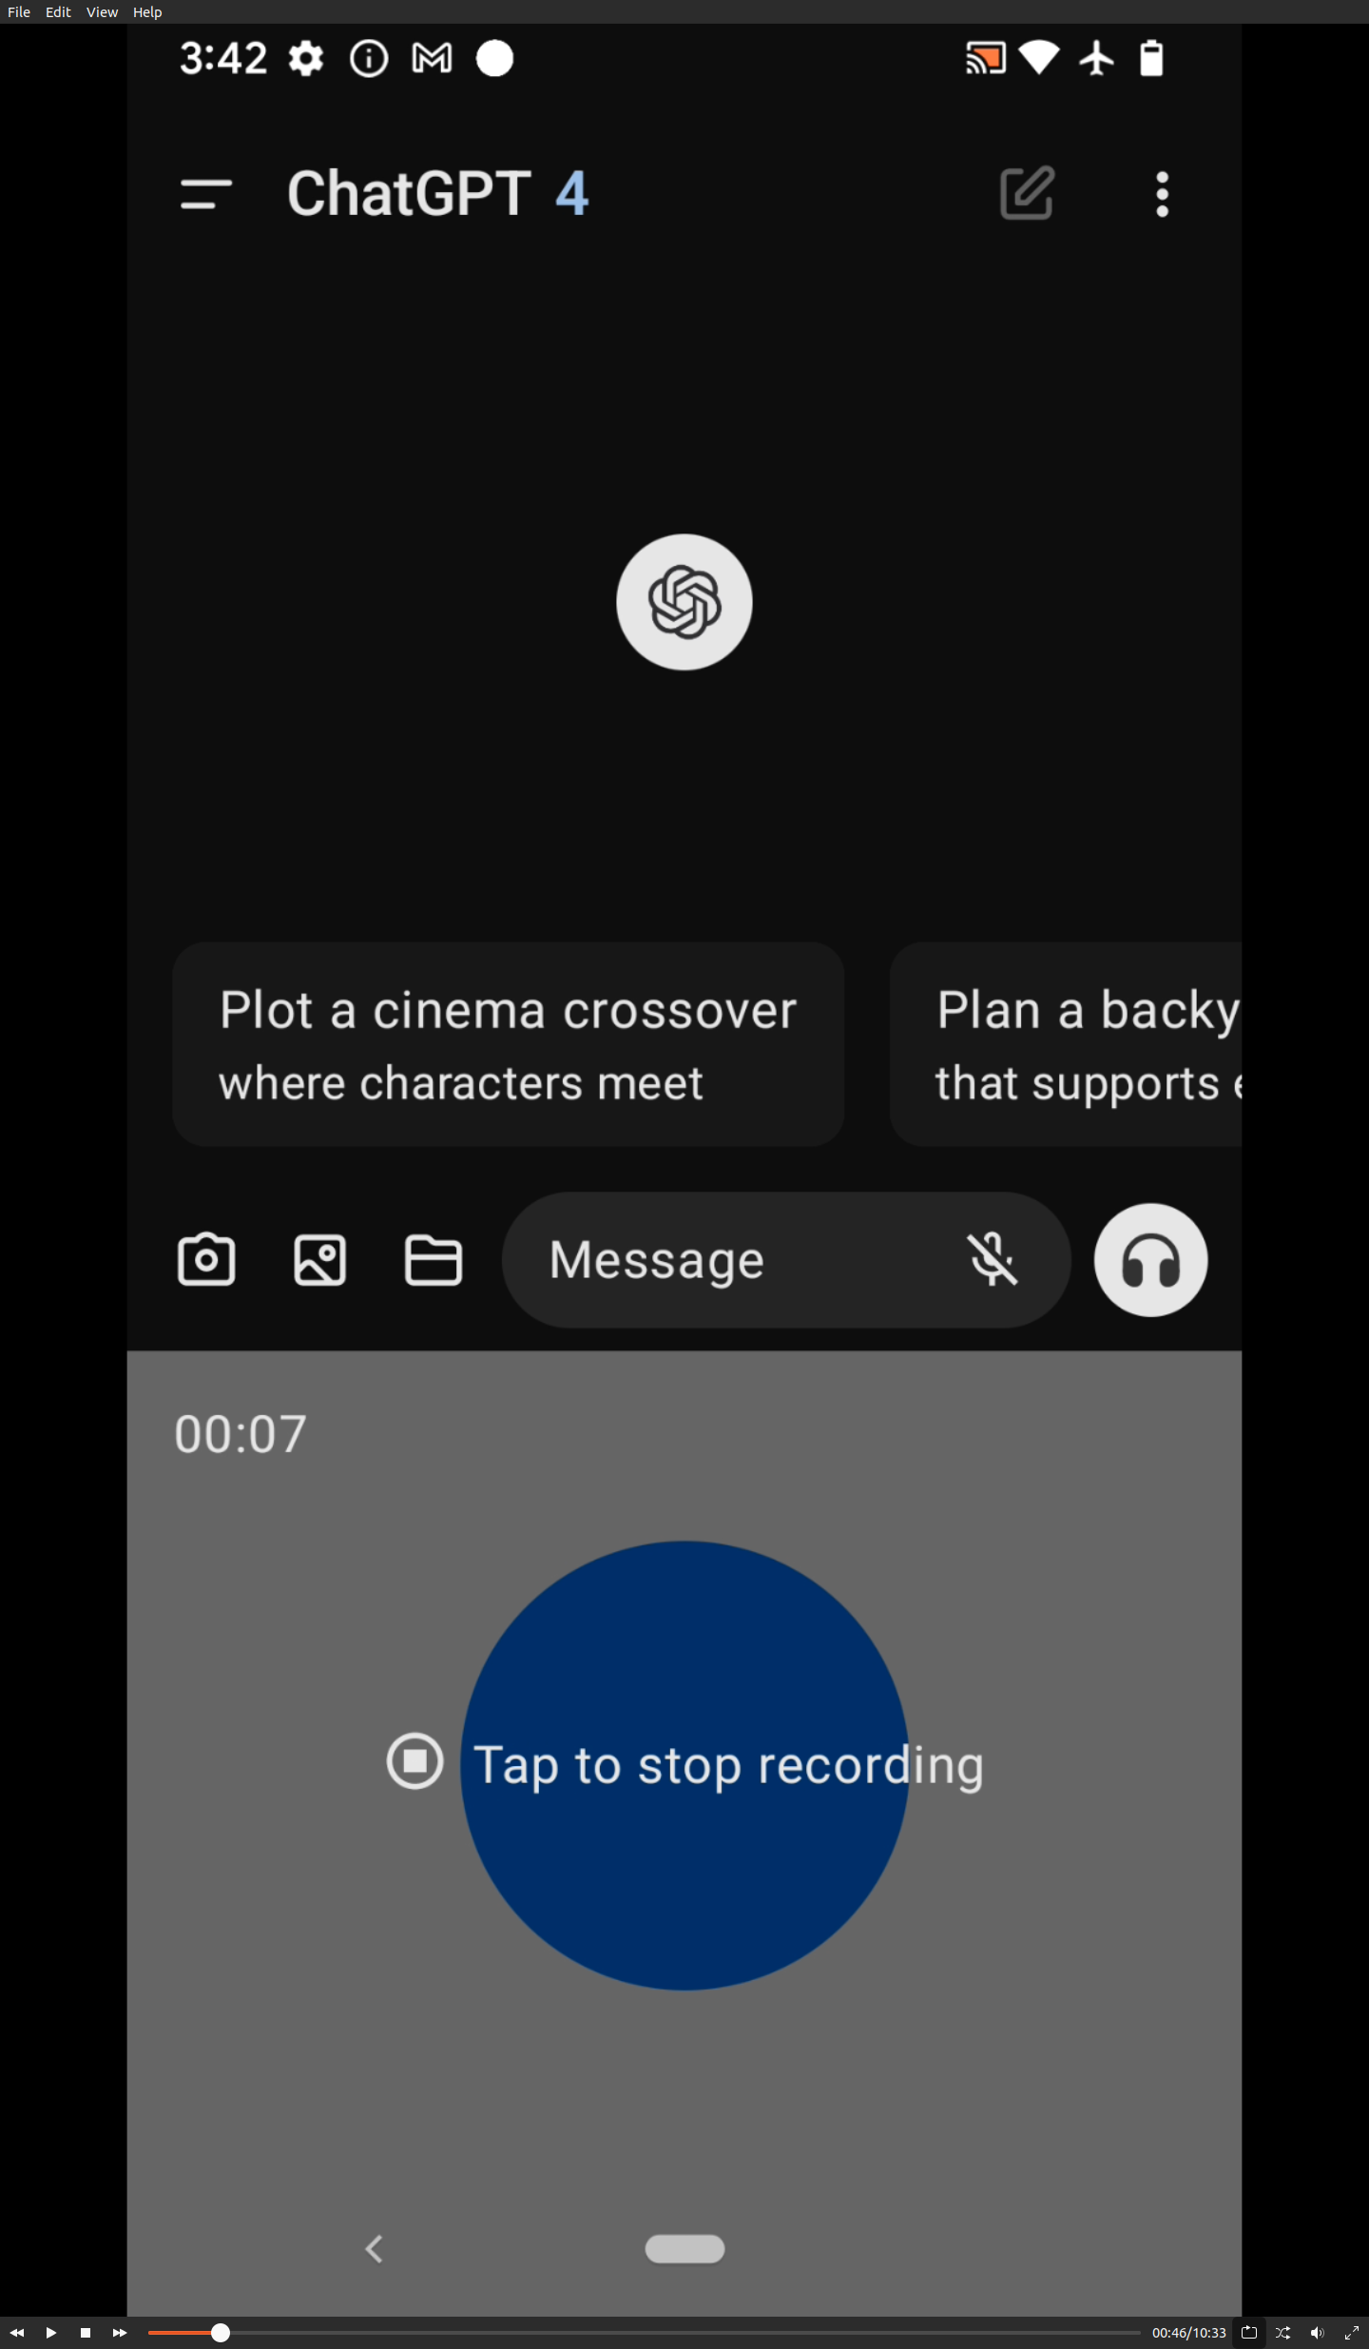The image size is (1369, 2349).
Task: Click the video seek bar handle
Action: pyautogui.click(x=221, y=2333)
